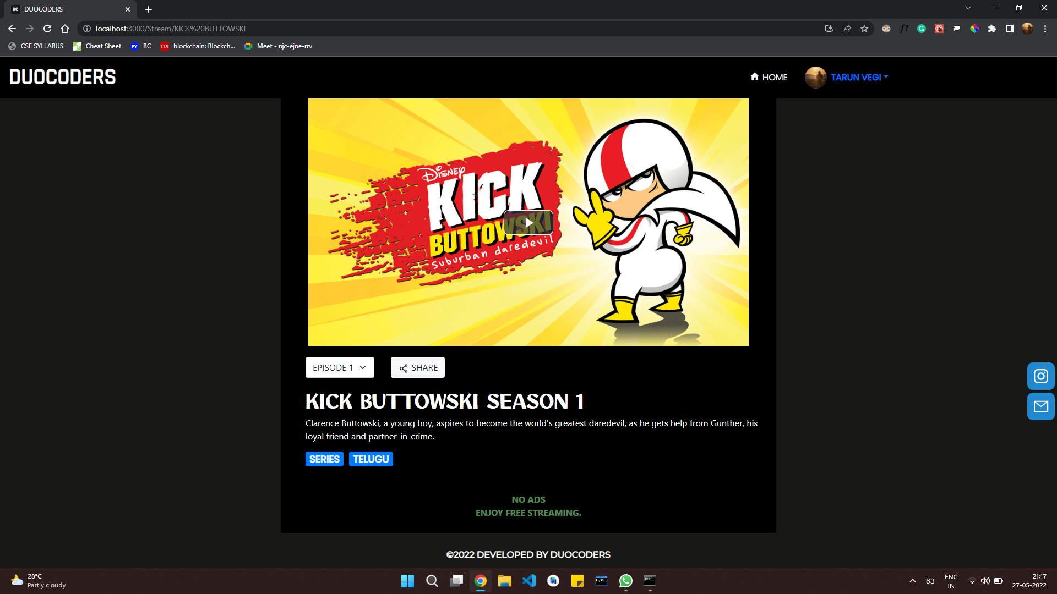Open the f? extension icon
Screen dimensions: 1057x594
click(x=904, y=29)
